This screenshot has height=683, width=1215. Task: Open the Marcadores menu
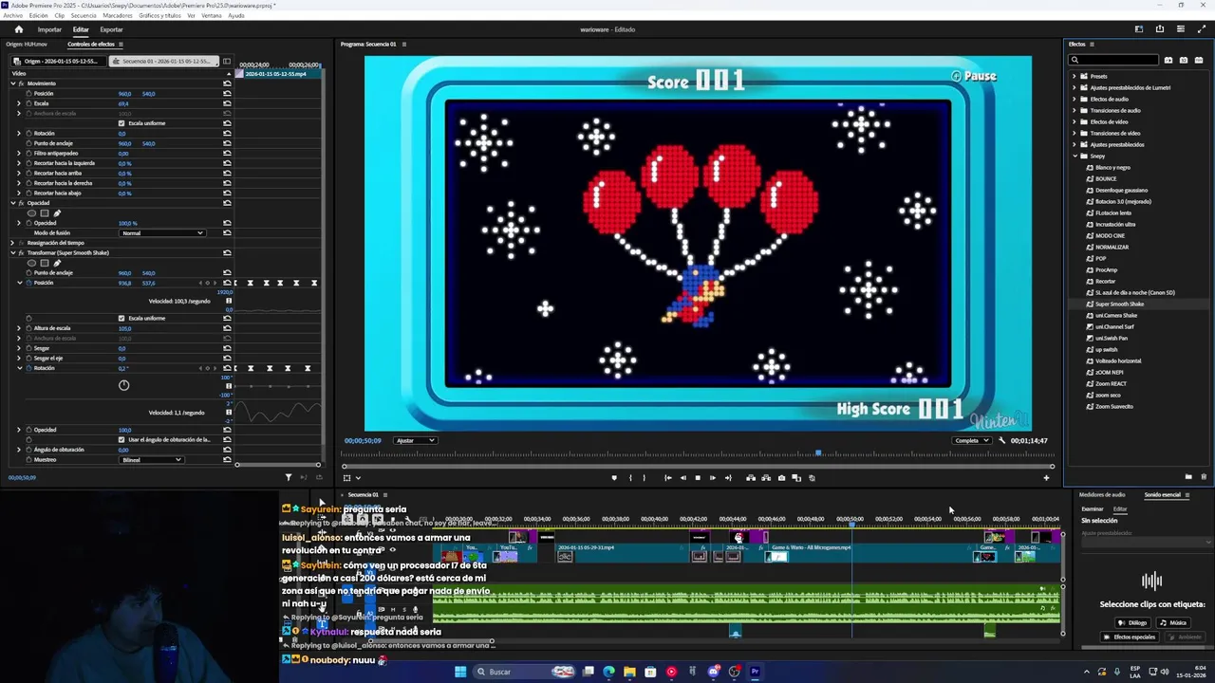click(118, 15)
